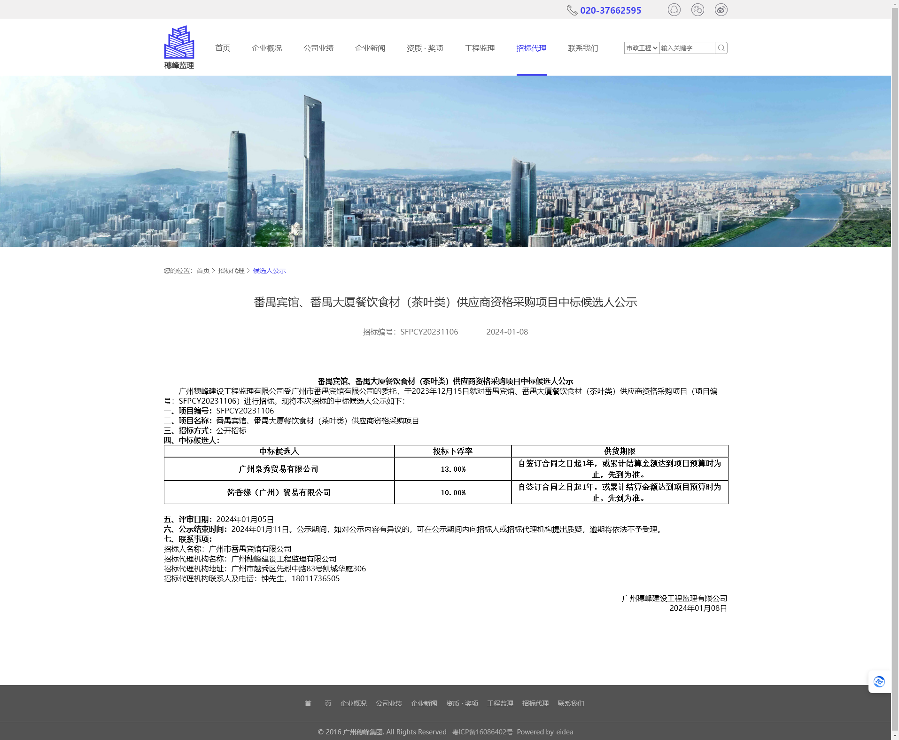Viewport: 899px width, 740px height.
Task: Open the 粤ICP备16086402号 footer link
Action: point(482,732)
